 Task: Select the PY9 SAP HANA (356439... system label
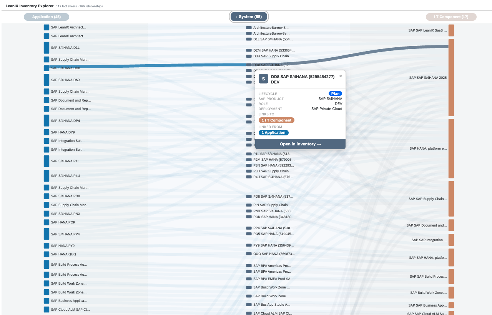(x=273, y=245)
